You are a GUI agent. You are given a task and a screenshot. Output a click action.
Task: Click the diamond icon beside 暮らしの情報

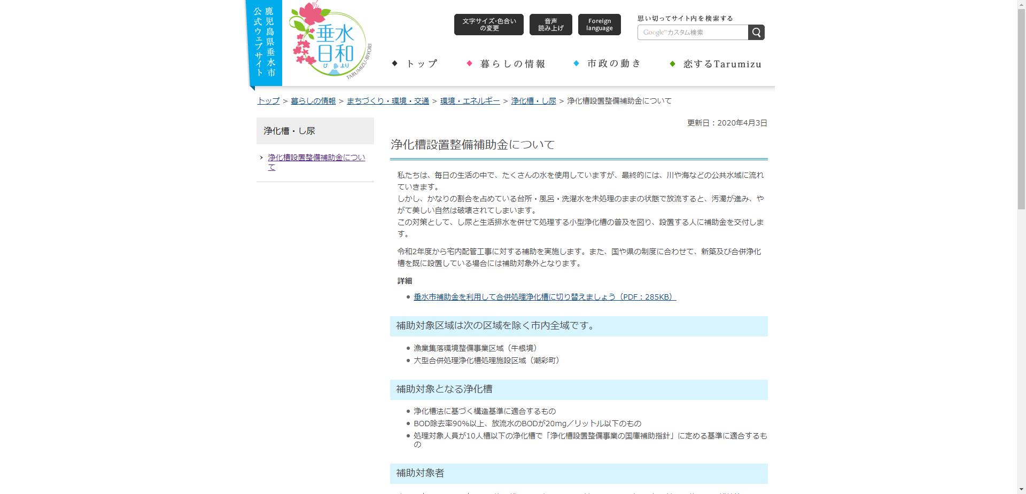pos(470,64)
